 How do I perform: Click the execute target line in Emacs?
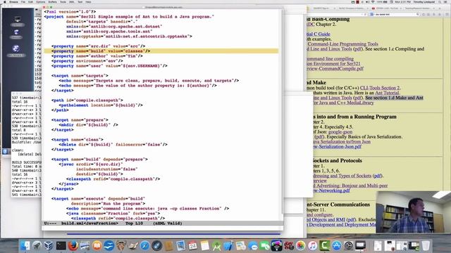tap(99, 198)
